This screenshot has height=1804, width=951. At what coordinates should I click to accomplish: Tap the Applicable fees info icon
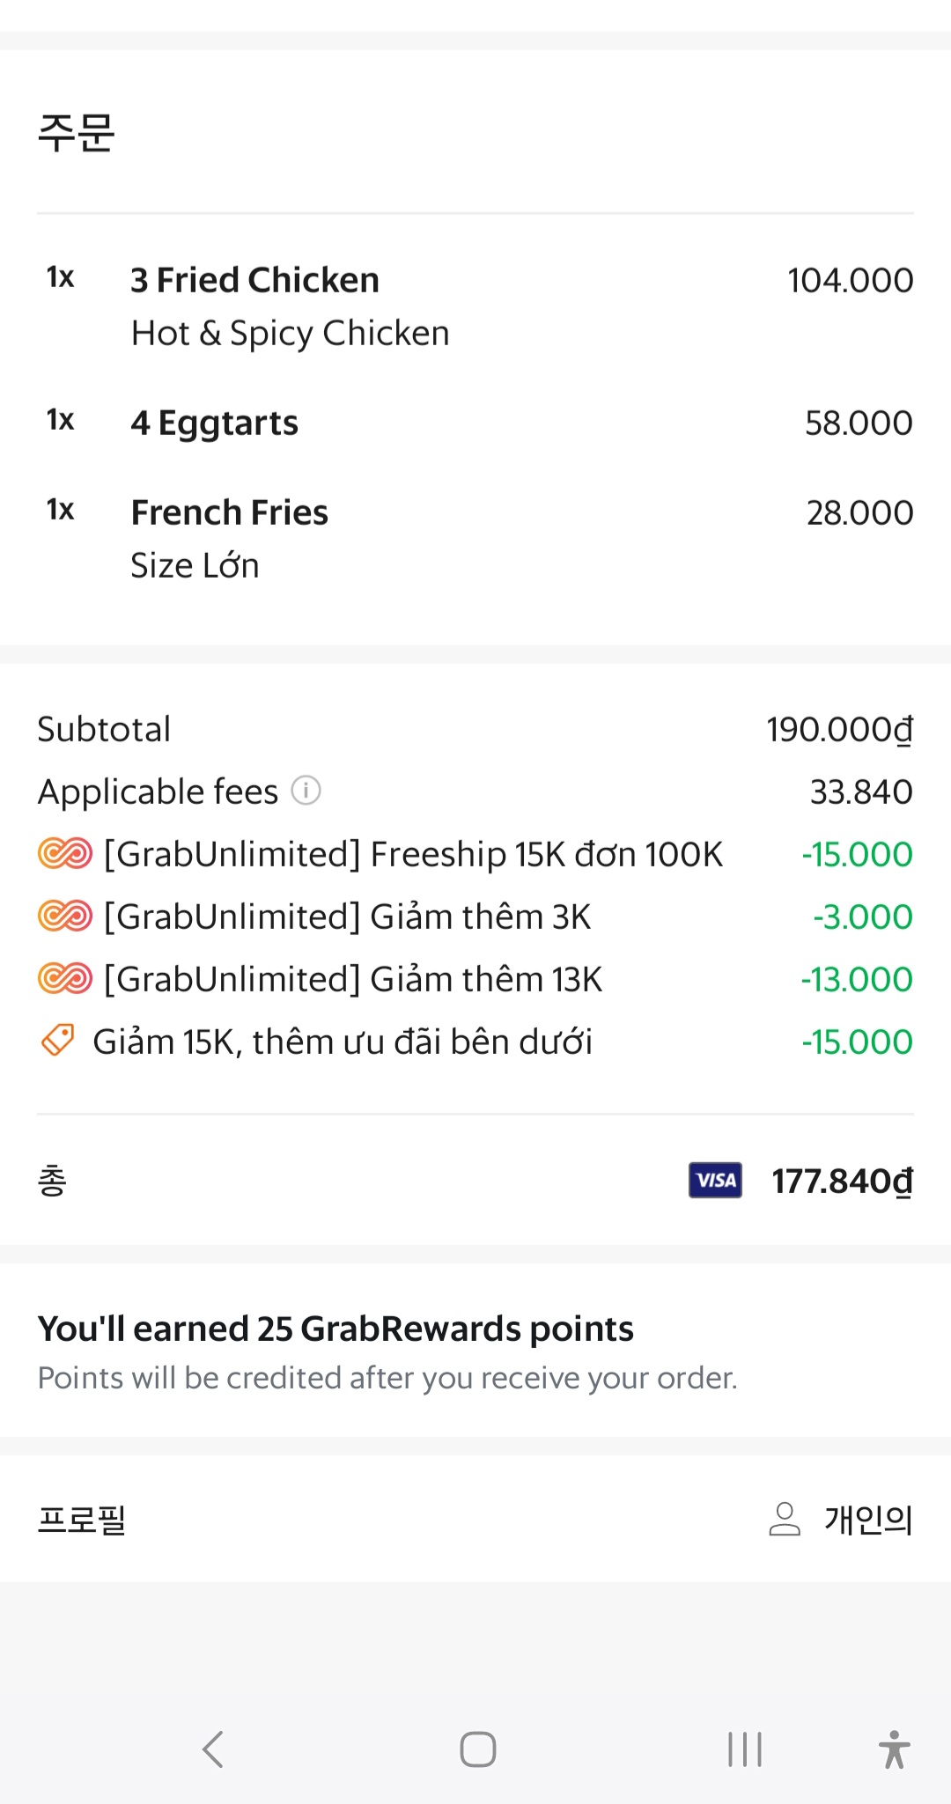pyautogui.click(x=306, y=791)
